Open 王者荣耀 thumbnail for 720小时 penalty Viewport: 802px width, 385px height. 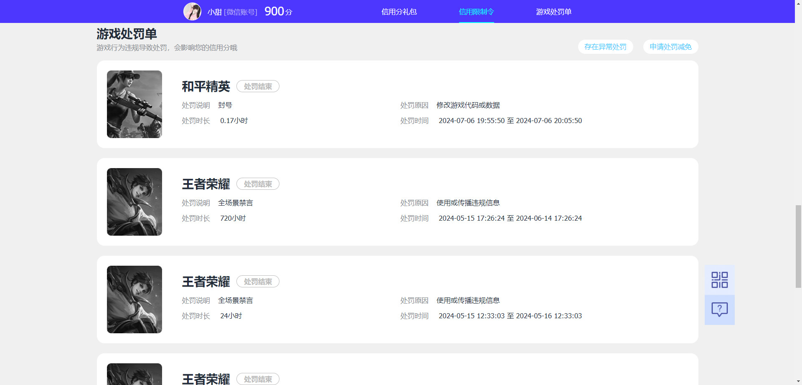pos(135,202)
